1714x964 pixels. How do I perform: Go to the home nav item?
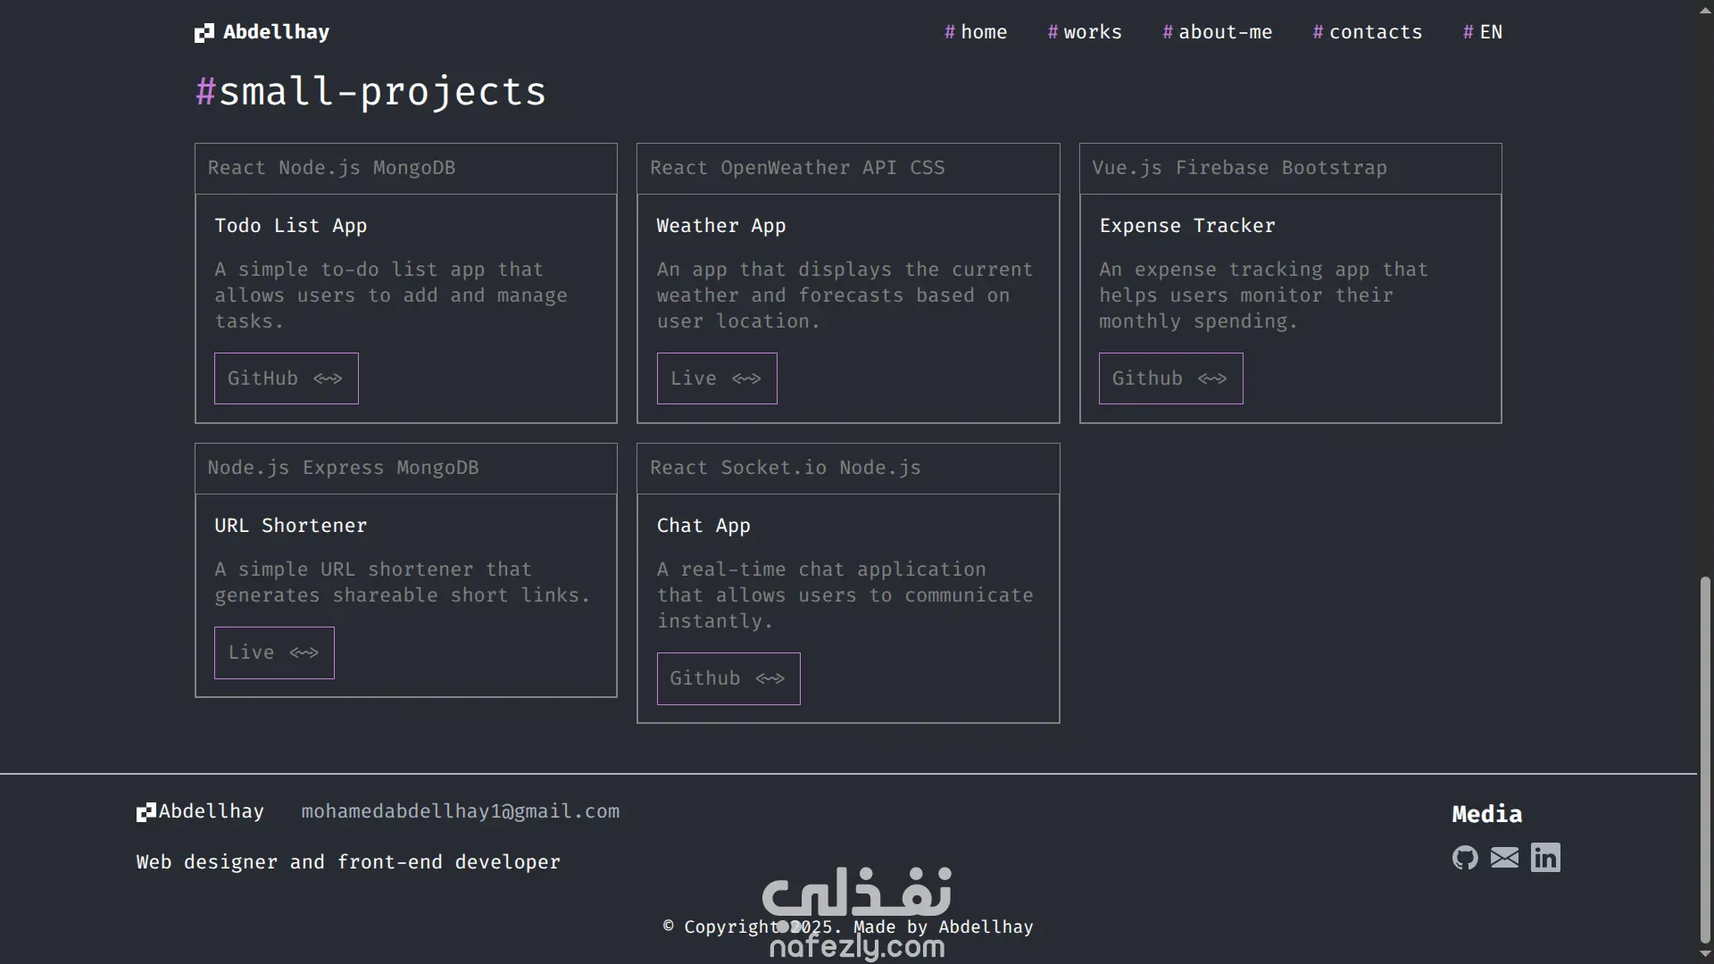click(x=976, y=32)
